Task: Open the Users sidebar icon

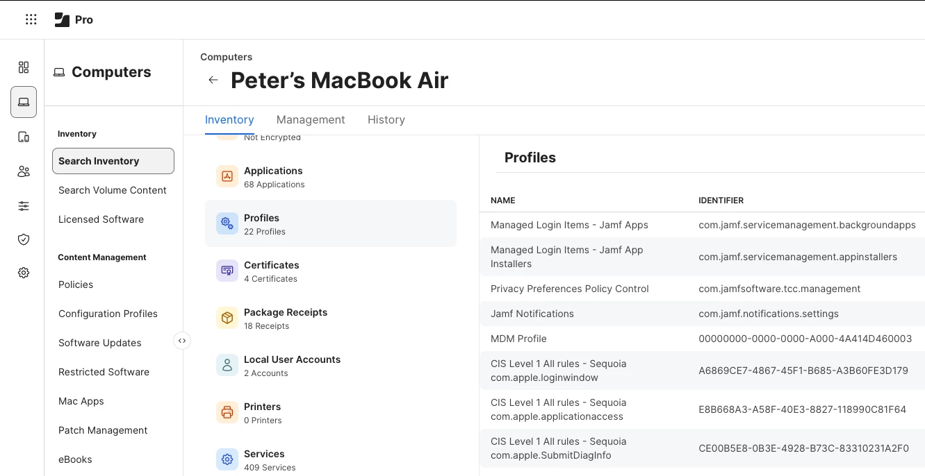Action: [x=24, y=171]
